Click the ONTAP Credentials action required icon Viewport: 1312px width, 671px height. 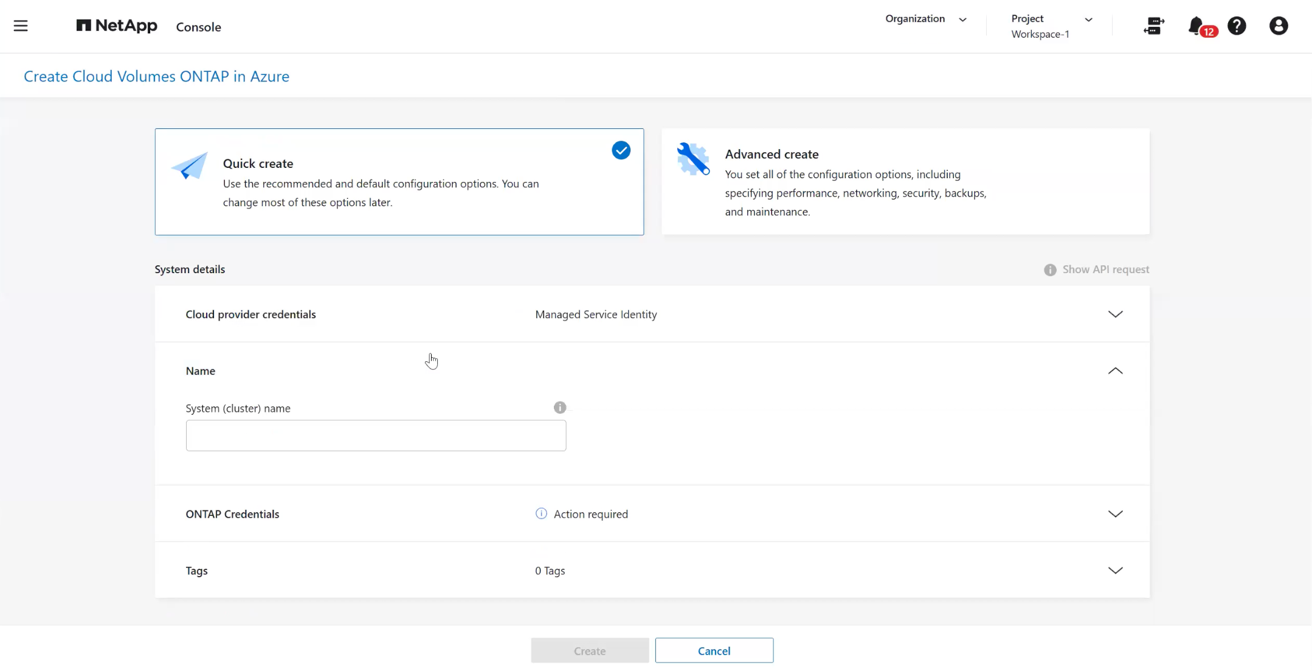pyautogui.click(x=541, y=513)
